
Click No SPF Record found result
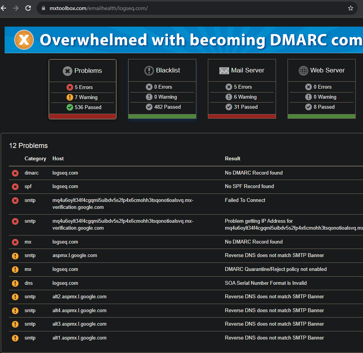(249, 187)
